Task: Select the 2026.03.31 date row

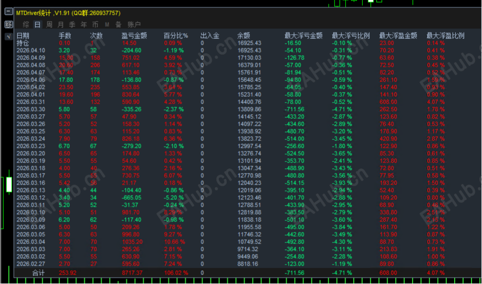Action: coord(31,102)
